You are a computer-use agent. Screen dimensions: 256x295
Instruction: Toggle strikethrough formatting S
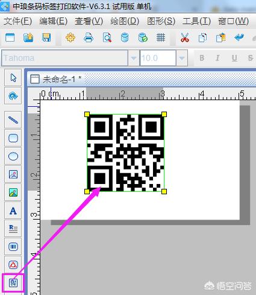pos(250,58)
